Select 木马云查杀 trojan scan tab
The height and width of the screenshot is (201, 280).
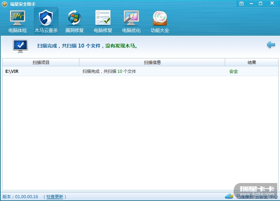[x=46, y=21]
